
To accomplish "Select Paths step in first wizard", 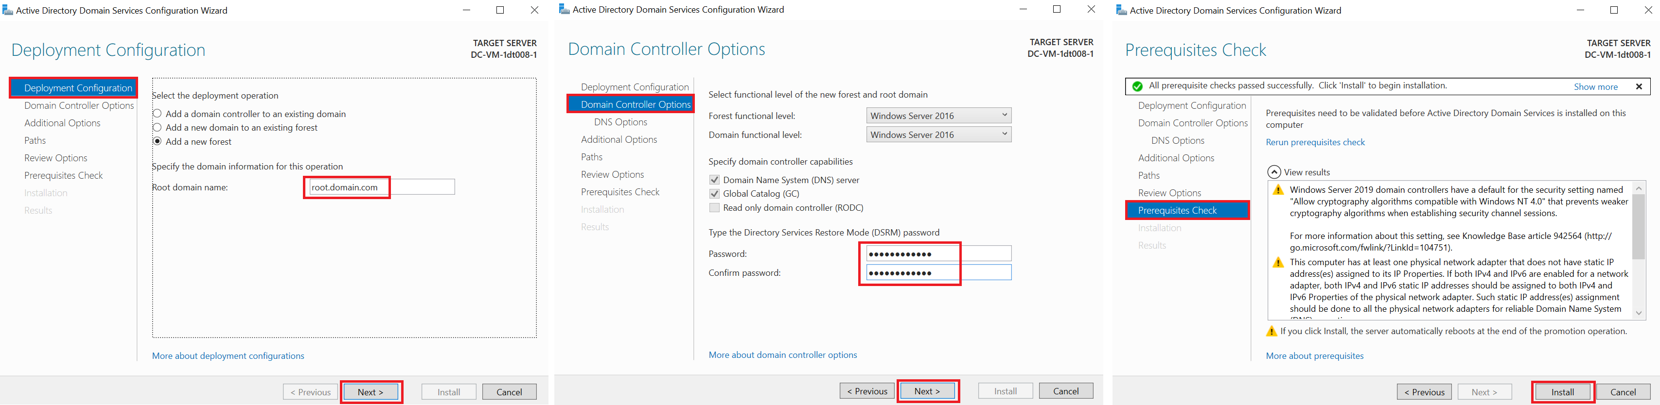I will coord(35,140).
